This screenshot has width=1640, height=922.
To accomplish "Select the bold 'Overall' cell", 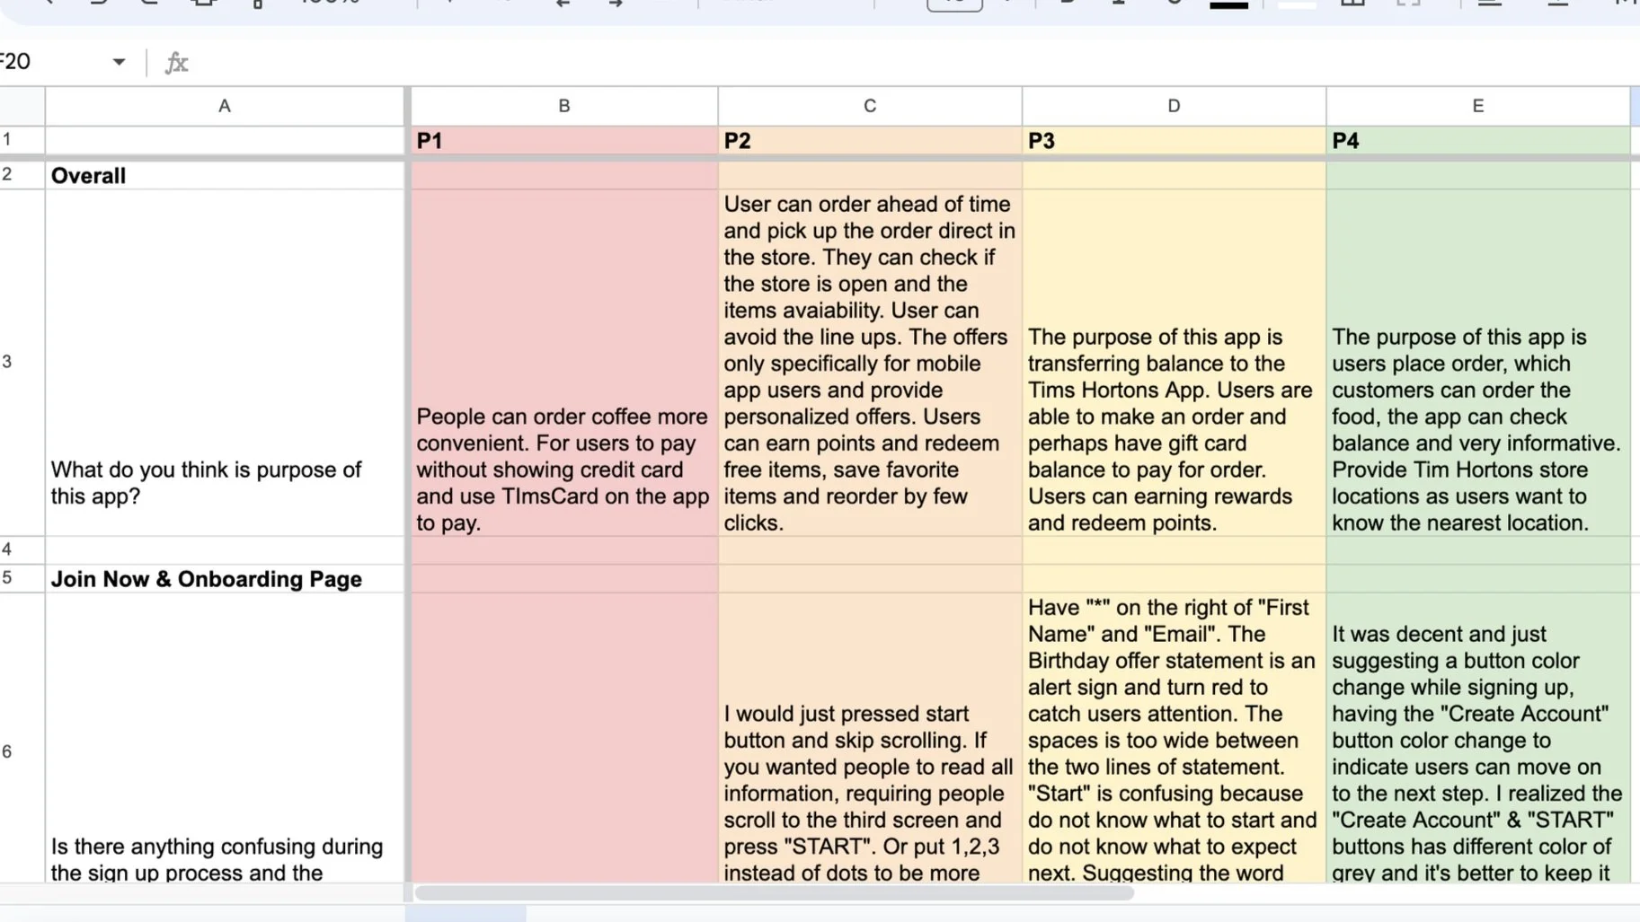I will click(x=225, y=175).
